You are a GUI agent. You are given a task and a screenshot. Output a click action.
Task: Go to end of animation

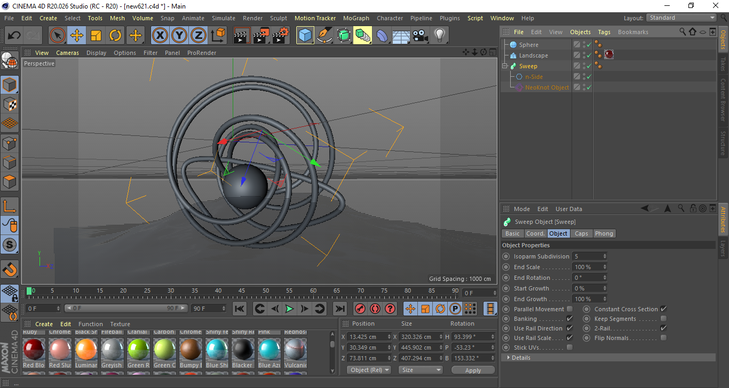(340, 309)
